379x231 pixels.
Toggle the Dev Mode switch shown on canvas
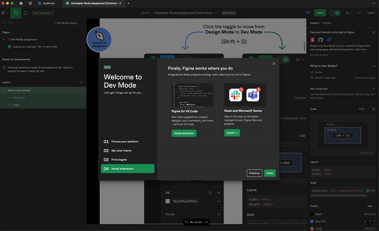click(283, 59)
